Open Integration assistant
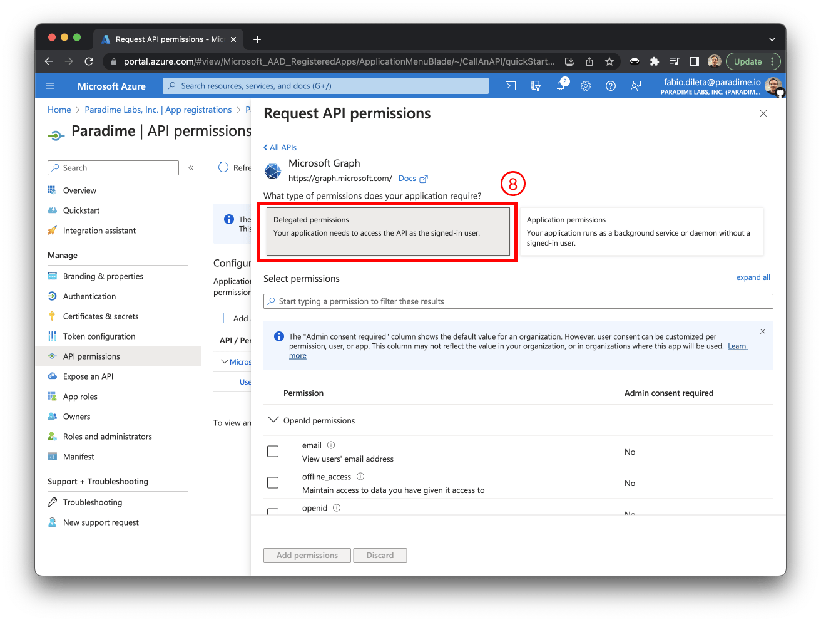 (x=99, y=231)
